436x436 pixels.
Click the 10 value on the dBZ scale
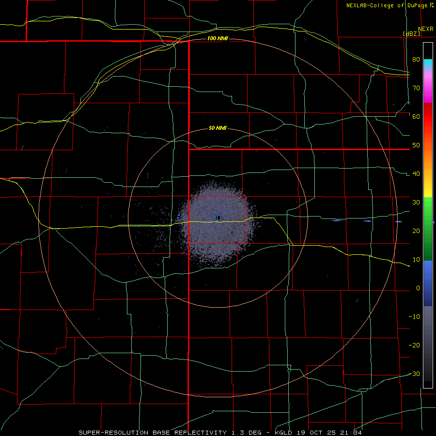[x=416, y=260]
